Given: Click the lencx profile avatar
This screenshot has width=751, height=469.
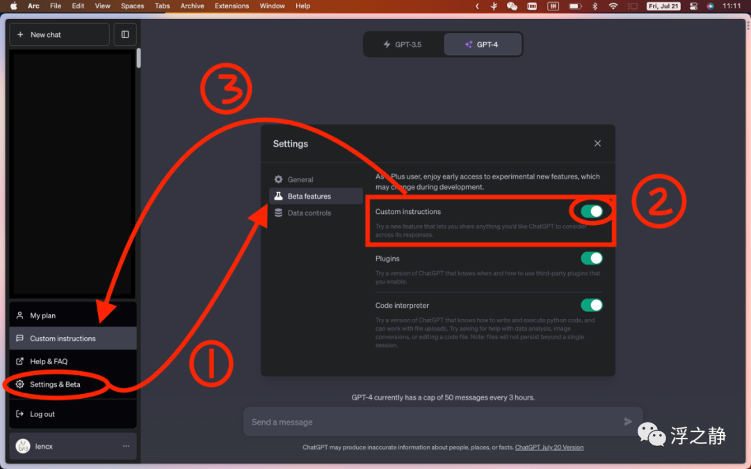Looking at the screenshot, I should coord(23,446).
